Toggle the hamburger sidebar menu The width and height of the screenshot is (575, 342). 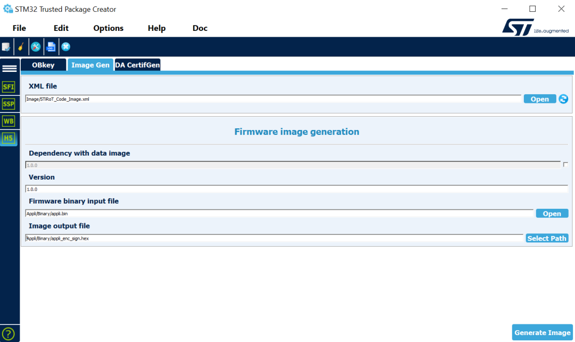coord(9,69)
